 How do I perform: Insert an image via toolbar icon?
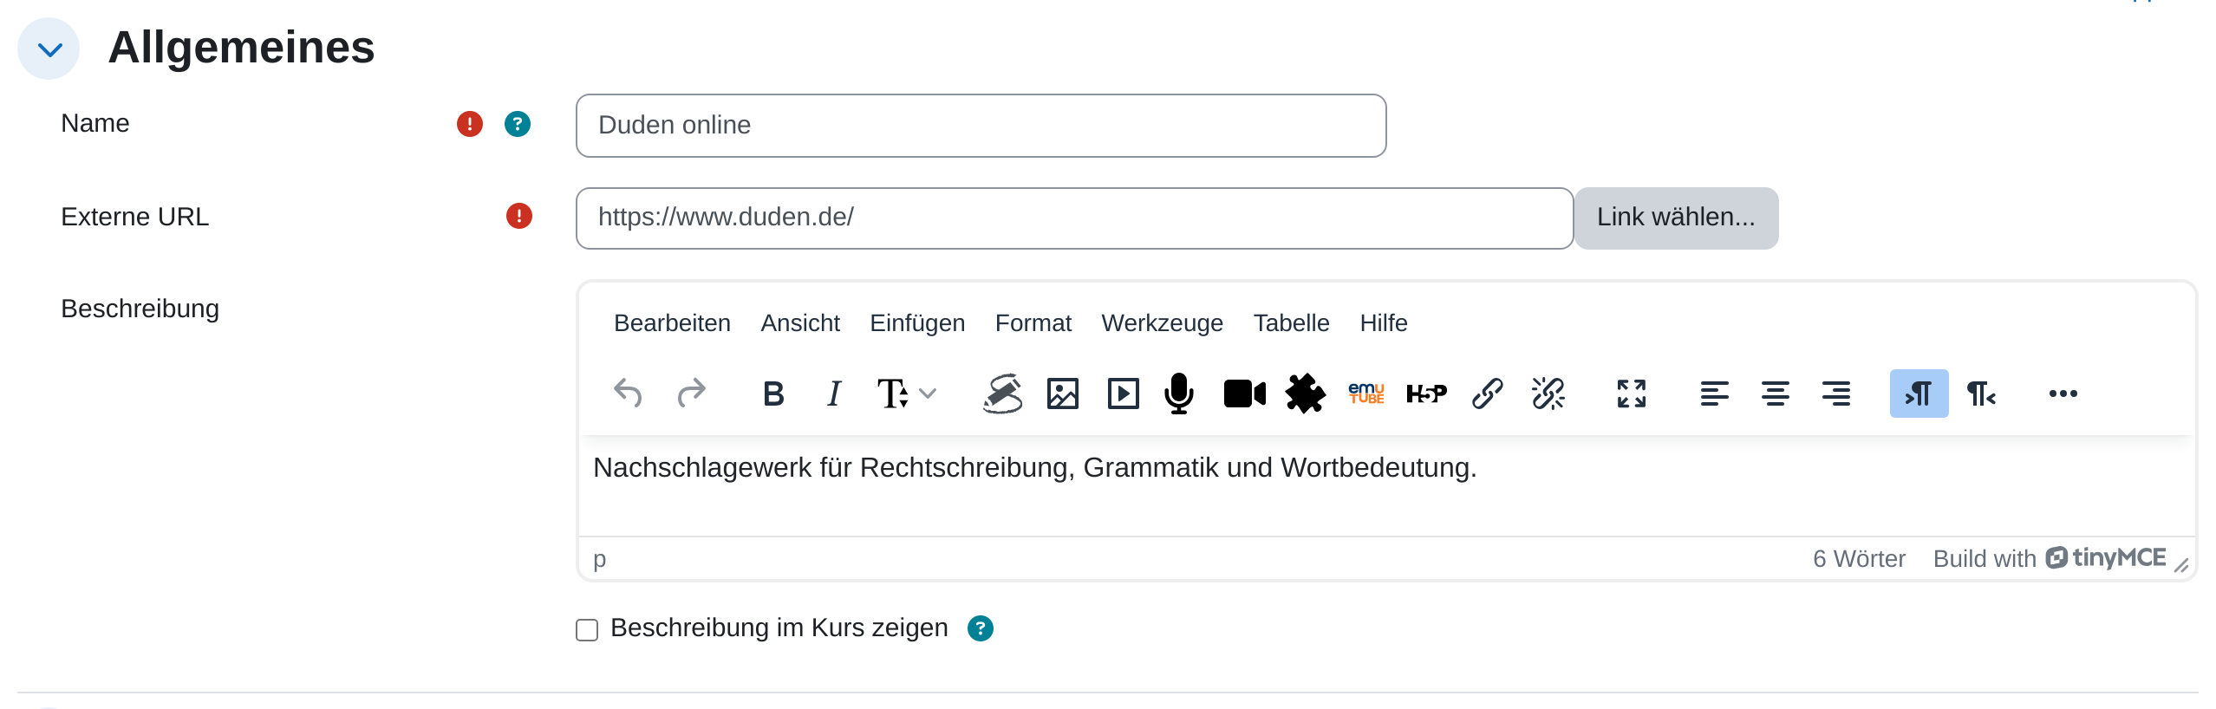(1063, 394)
